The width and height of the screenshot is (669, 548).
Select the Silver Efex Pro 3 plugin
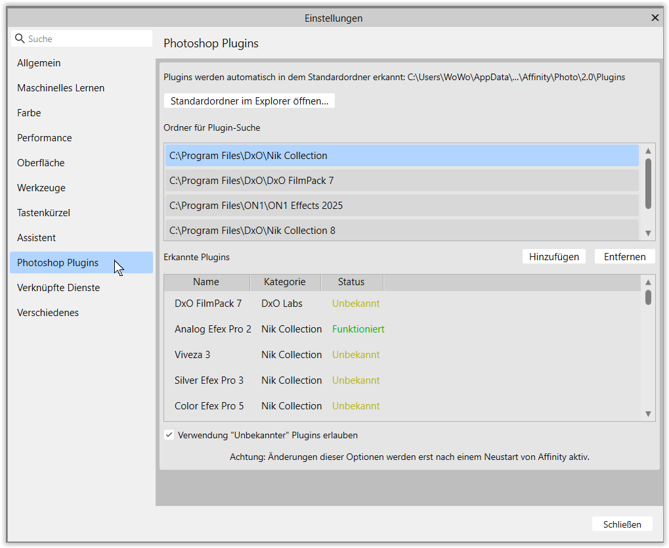[x=402, y=380]
